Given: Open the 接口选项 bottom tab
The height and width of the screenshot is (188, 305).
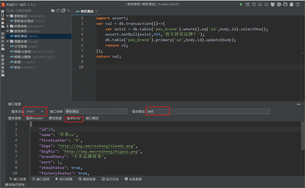Looking at the screenshot, I should click(x=41, y=179).
